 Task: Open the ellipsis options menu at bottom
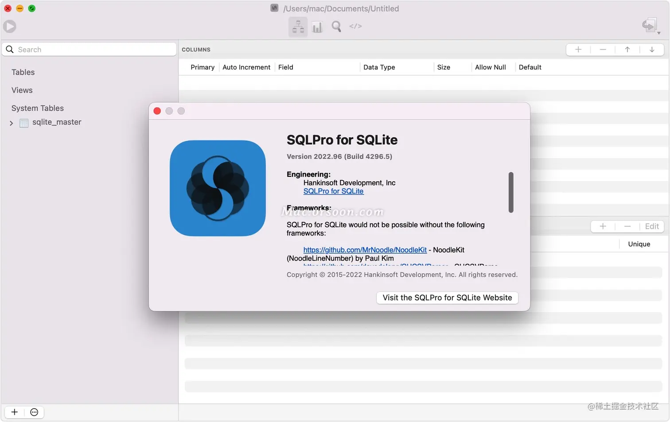[x=34, y=412]
